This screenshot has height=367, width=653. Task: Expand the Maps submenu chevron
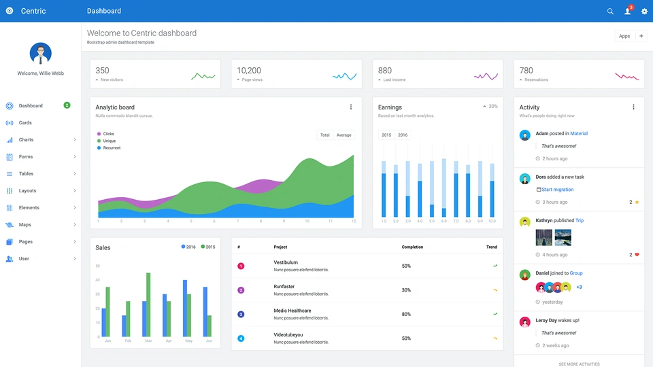tap(75, 225)
